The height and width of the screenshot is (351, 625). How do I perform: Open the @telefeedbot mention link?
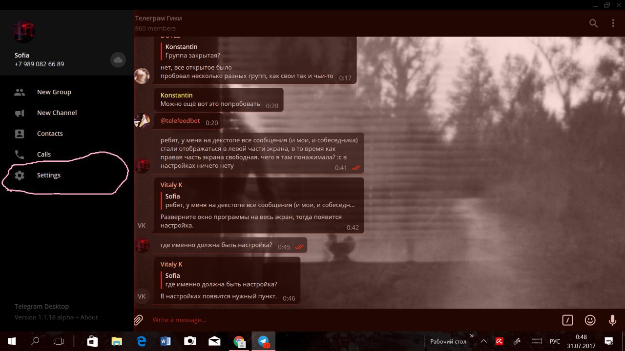tap(180, 121)
